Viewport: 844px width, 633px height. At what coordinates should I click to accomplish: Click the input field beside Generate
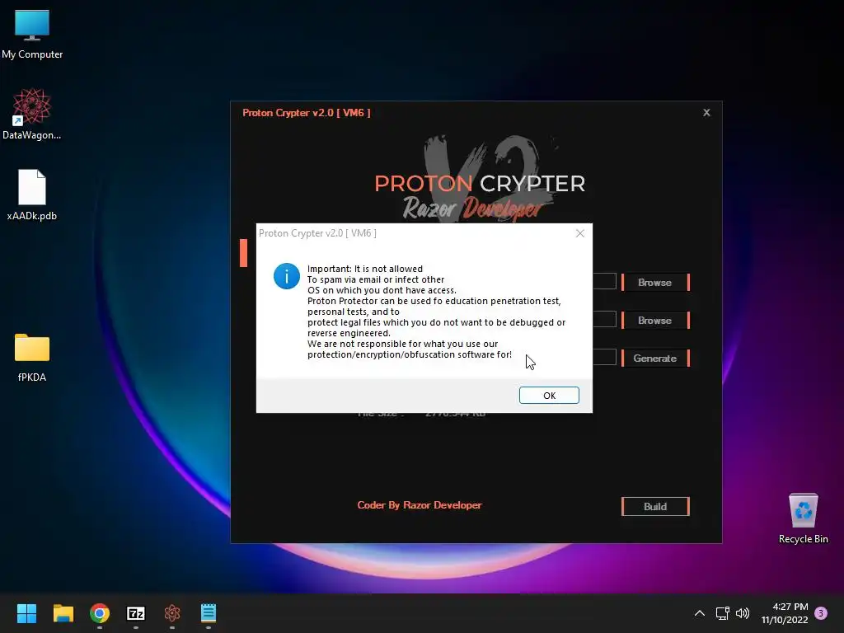604,357
